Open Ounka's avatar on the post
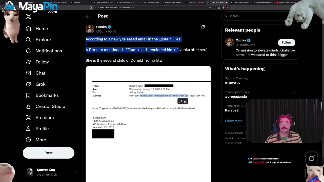 (90, 29)
